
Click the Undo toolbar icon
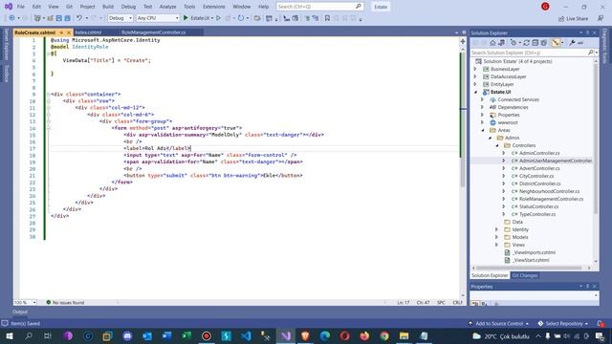pos(79,18)
